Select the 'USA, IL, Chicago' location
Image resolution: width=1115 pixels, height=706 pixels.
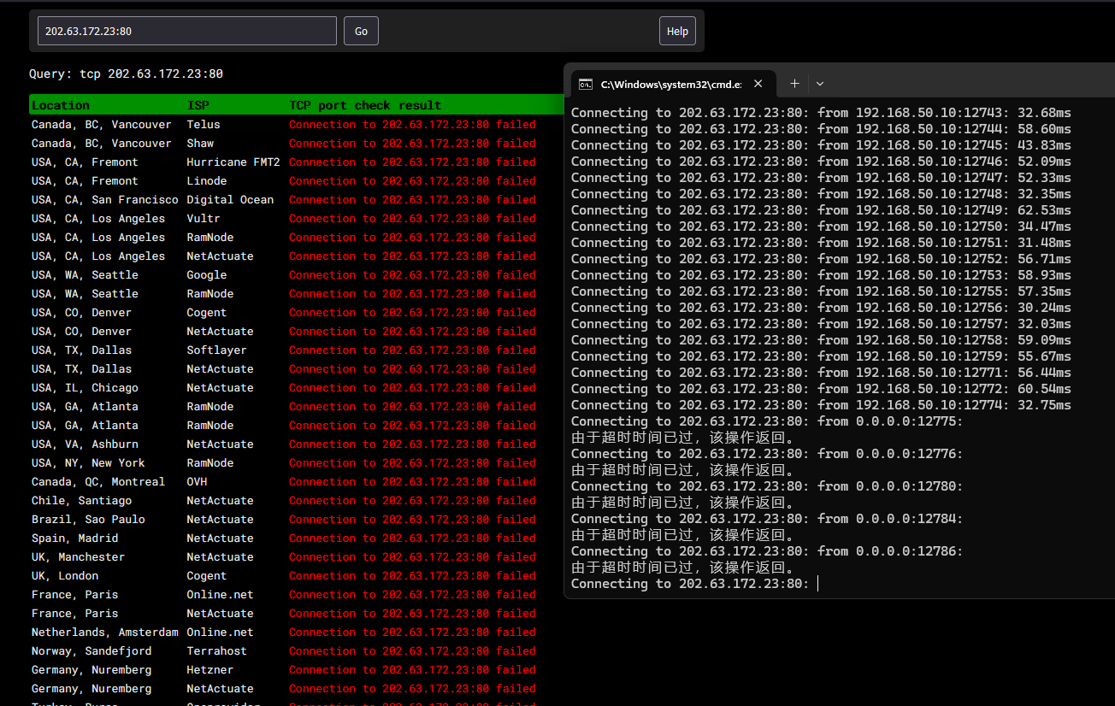[x=85, y=388]
